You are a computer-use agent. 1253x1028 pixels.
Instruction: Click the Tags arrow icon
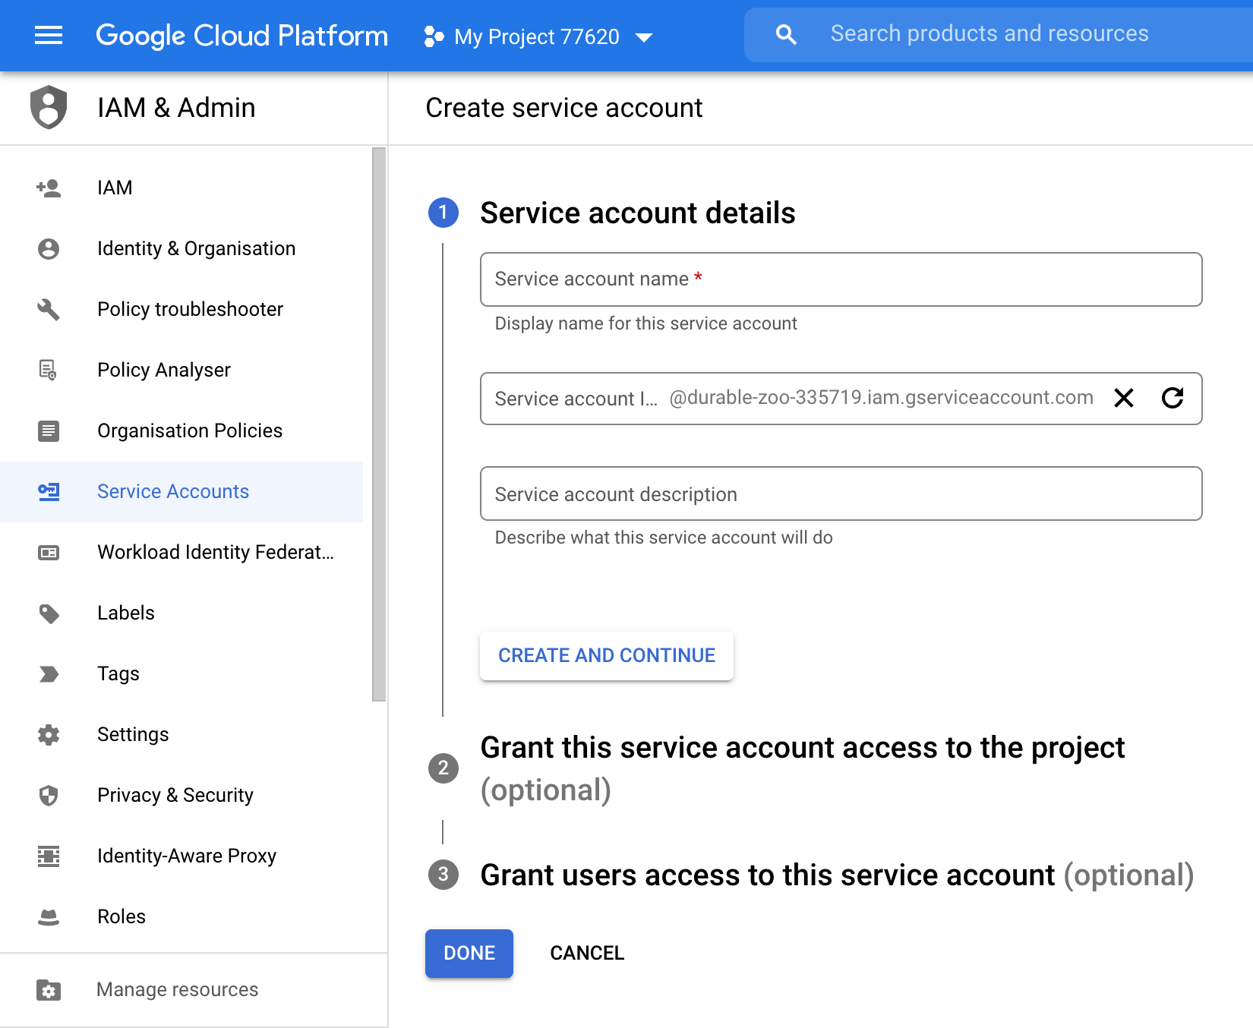pyautogui.click(x=49, y=673)
